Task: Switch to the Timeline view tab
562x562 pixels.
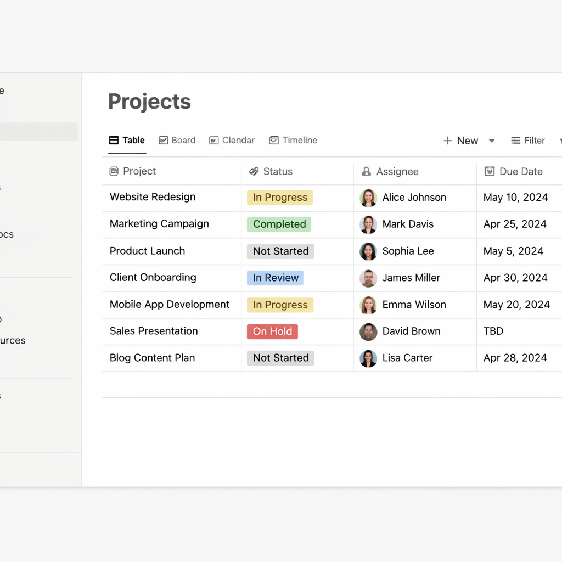Action: click(293, 140)
